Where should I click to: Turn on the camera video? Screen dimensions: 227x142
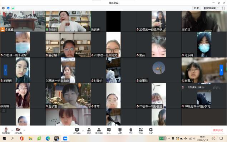pos(18,131)
